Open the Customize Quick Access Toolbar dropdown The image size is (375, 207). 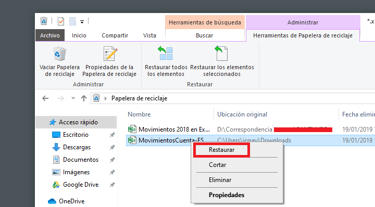click(82, 22)
